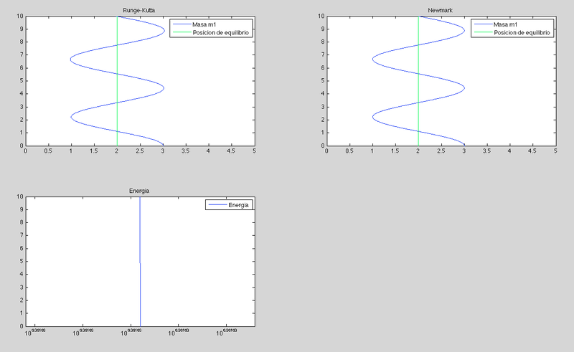Select 'Masa m1' legend entry in Runge-Kutta plot

[215, 25]
